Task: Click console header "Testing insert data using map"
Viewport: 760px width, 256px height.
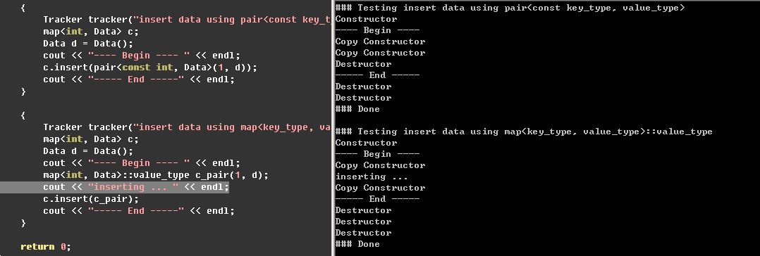Action: click(524, 132)
